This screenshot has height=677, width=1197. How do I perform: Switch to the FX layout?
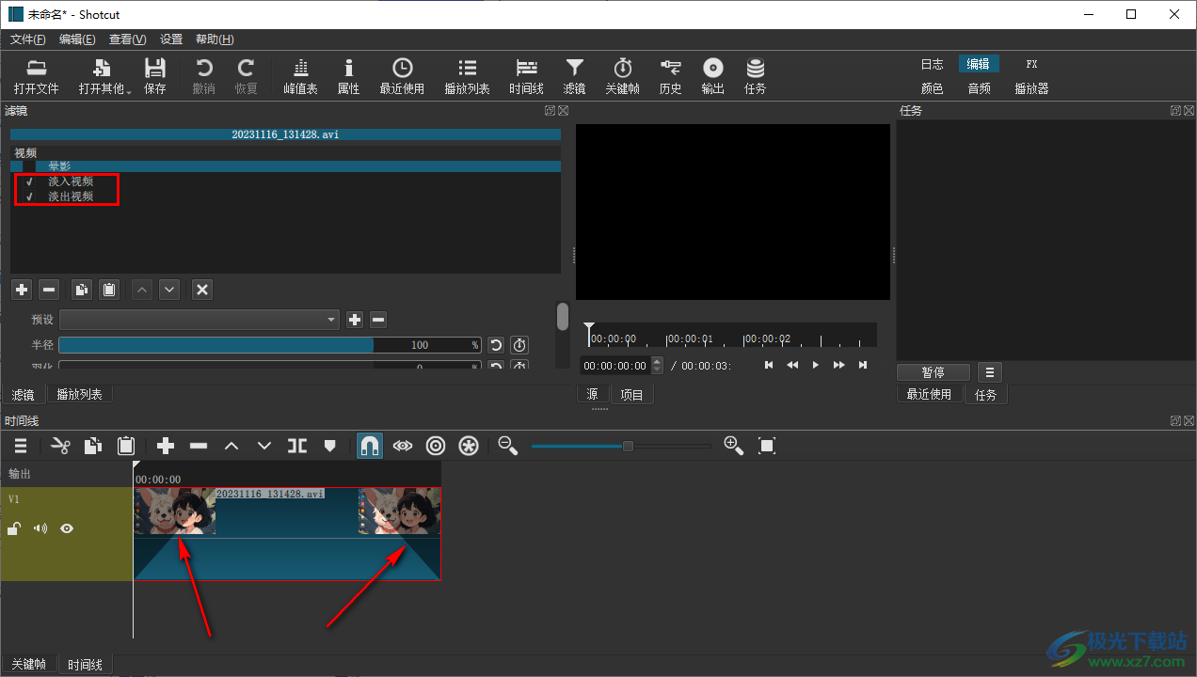pyautogui.click(x=1031, y=64)
